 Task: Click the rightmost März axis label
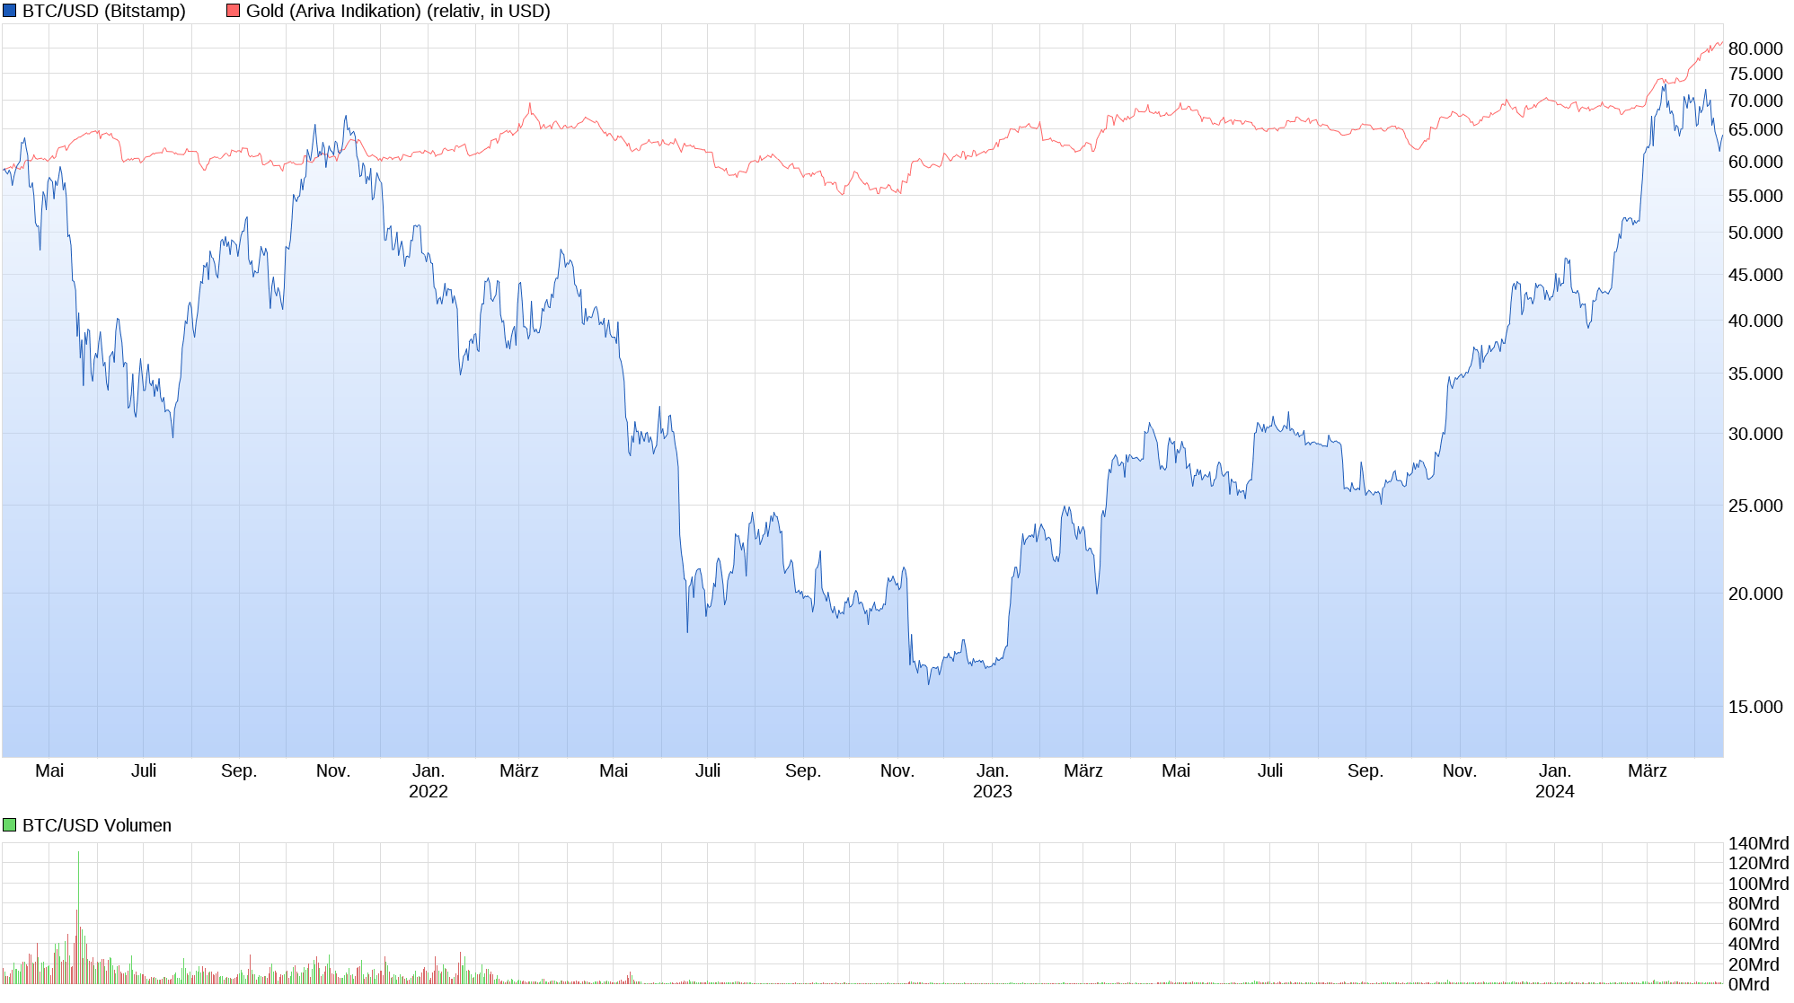(x=1647, y=770)
